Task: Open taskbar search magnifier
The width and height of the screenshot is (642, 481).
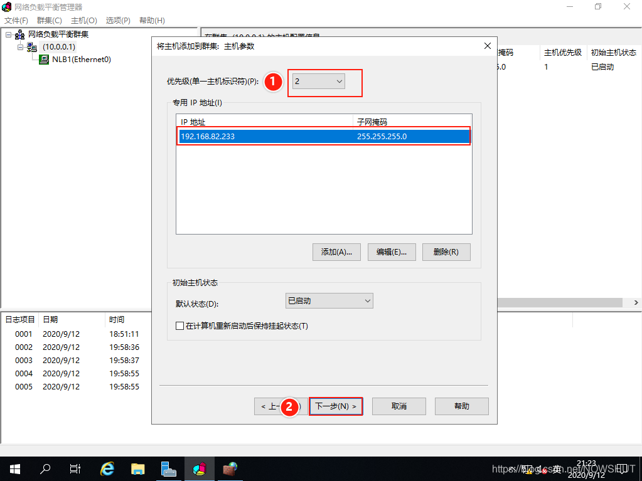Action: click(45, 468)
